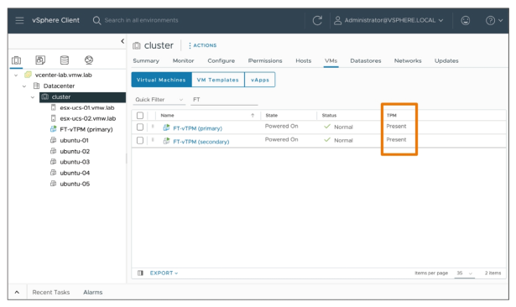Image resolution: width=516 pixels, height=307 pixels.
Task: Open the feedback smiley icon
Action: [466, 20]
